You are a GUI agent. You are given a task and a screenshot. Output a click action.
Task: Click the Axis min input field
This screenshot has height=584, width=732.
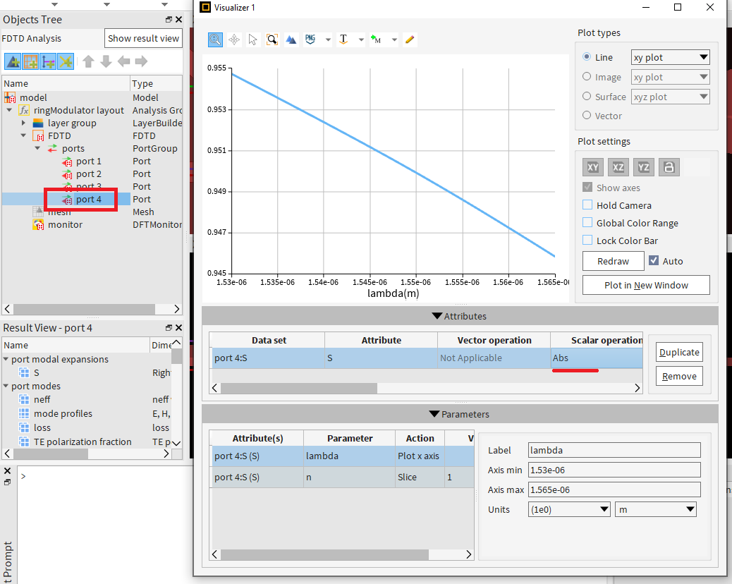pos(614,470)
